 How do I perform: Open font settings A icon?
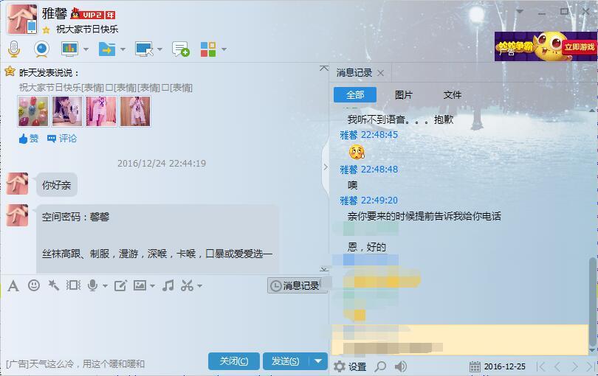pyautogui.click(x=13, y=285)
